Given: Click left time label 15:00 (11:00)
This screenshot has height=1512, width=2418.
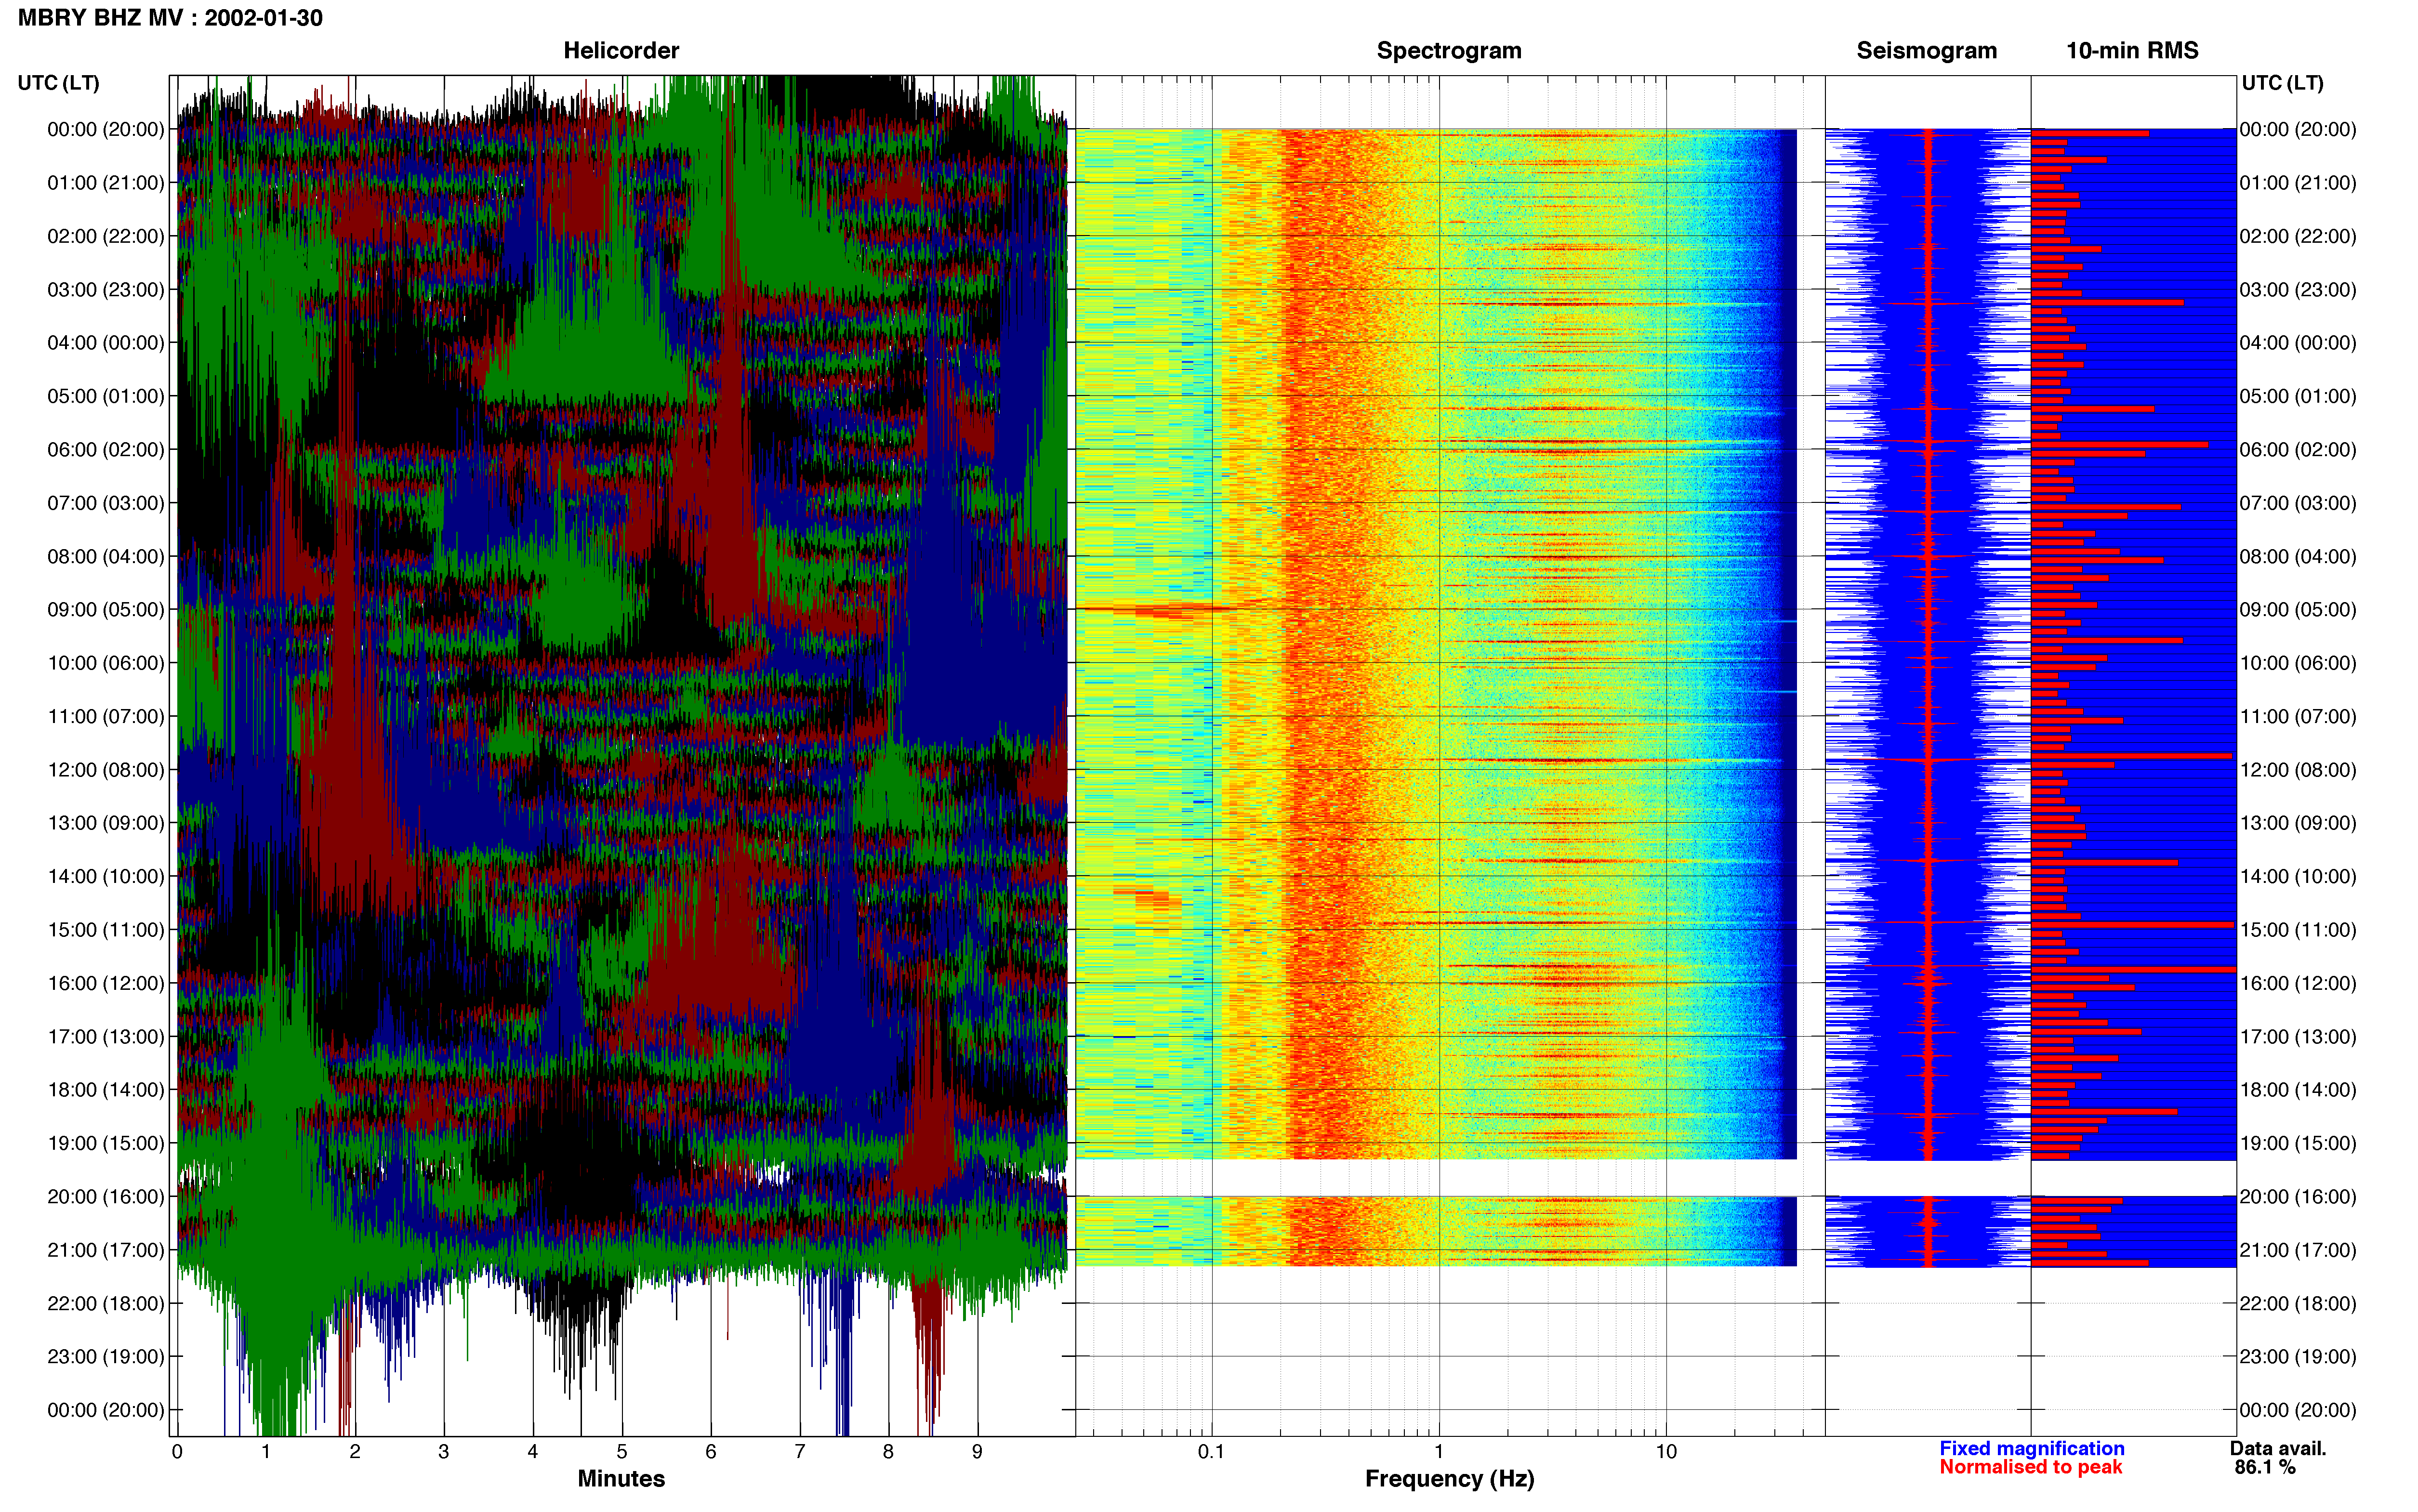Looking at the screenshot, I should click(106, 930).
